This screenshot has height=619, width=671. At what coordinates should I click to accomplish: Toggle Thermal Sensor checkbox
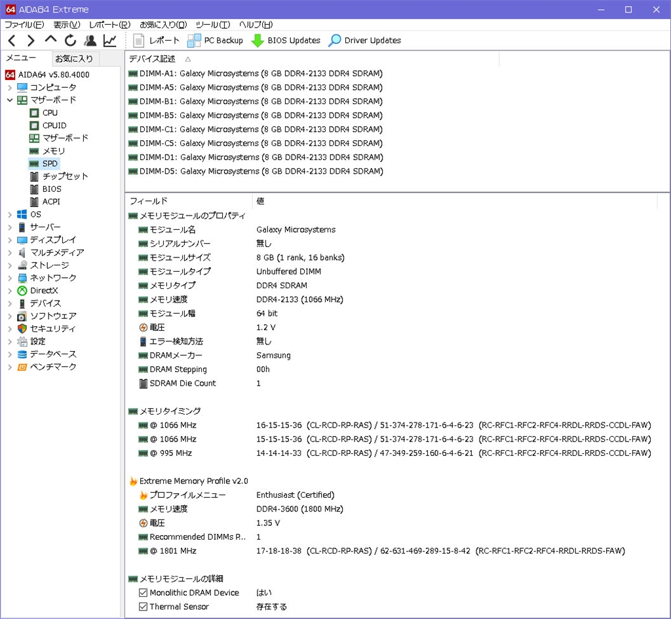144,607
